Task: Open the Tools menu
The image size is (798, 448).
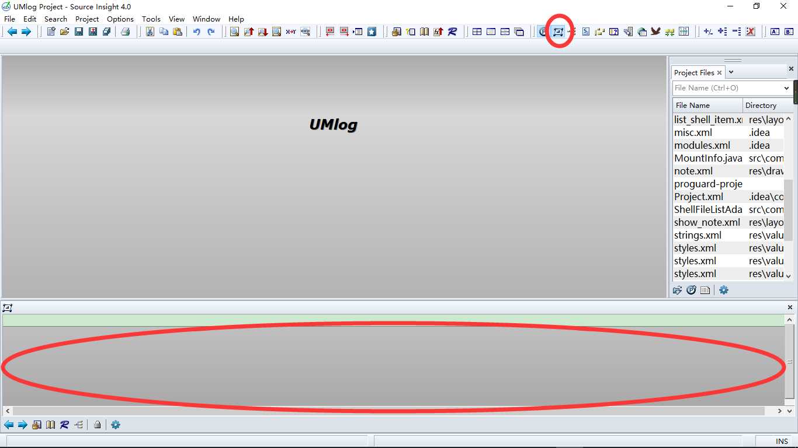Action: coord(151,19)
